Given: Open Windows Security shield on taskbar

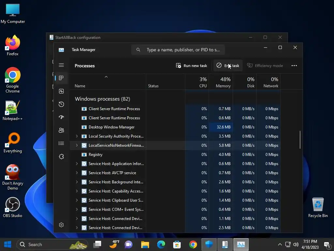Looking at the screenshot, I should click(x=209, y=244).
